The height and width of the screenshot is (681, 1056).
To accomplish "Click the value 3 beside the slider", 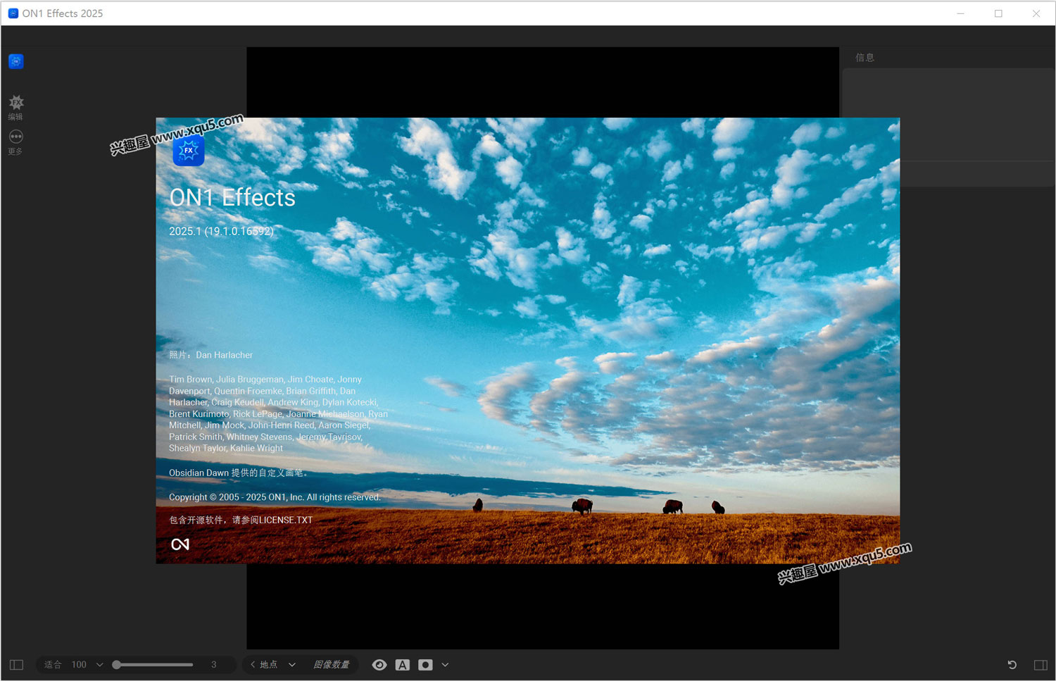I will (x=214, y=665).
